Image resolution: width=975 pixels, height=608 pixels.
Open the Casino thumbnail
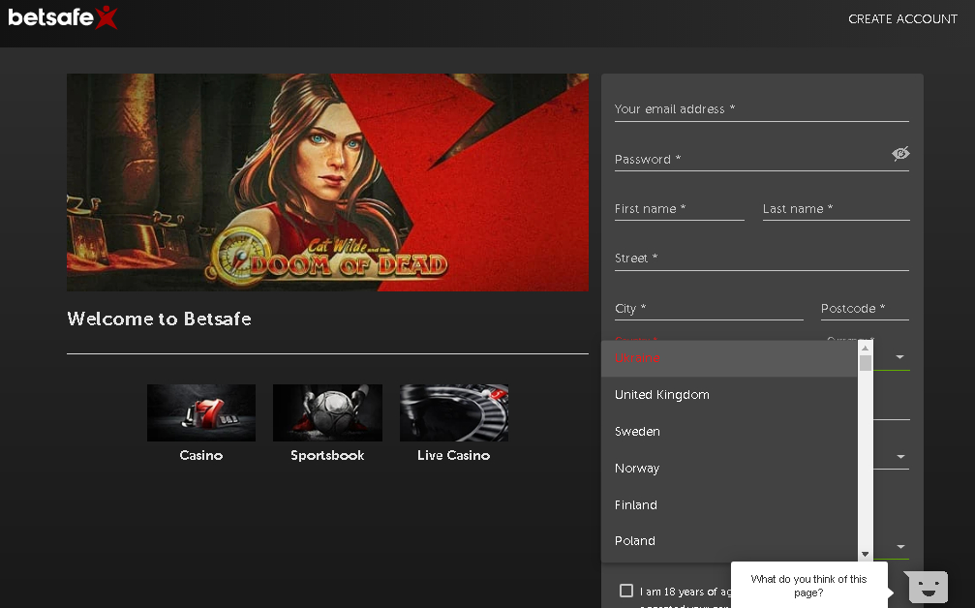click(200, 412)
